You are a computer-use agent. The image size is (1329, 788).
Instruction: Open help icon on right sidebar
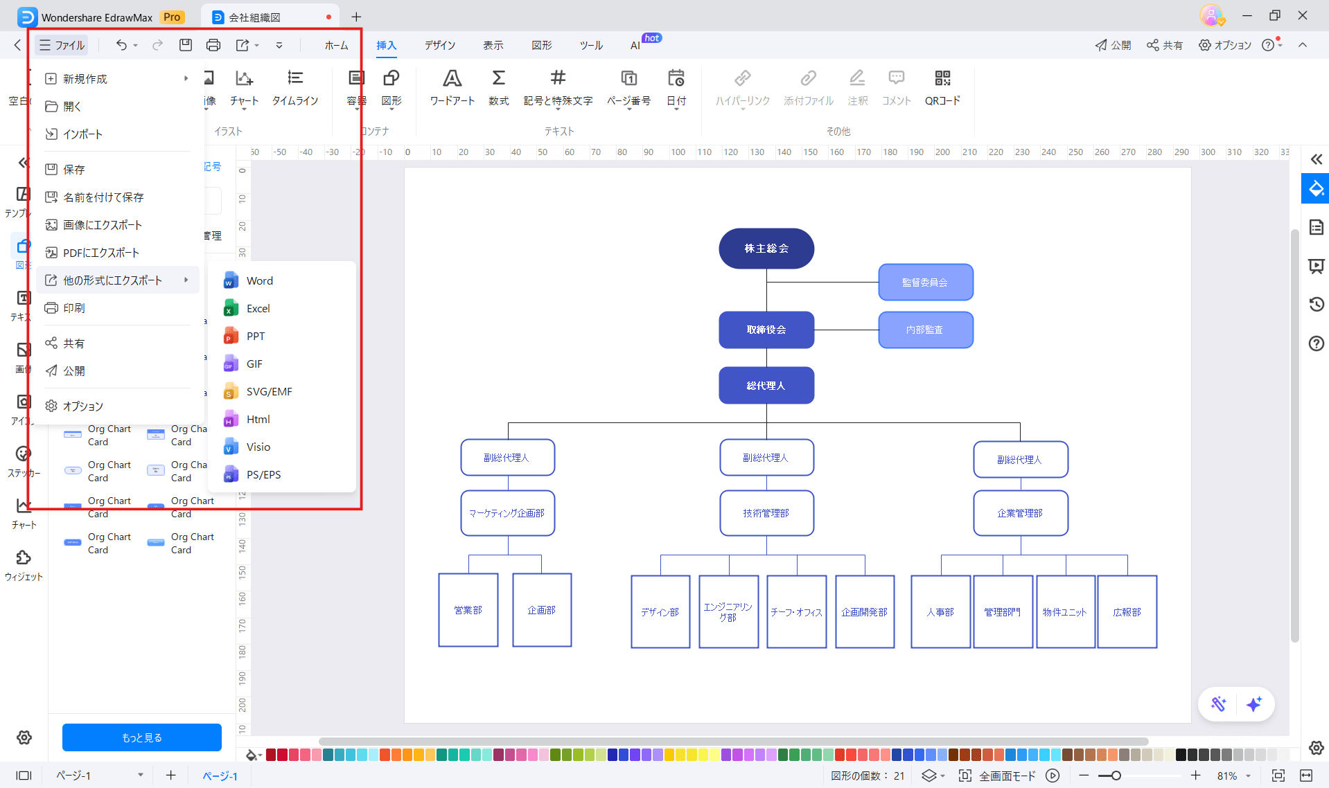tap(1316, 343)
